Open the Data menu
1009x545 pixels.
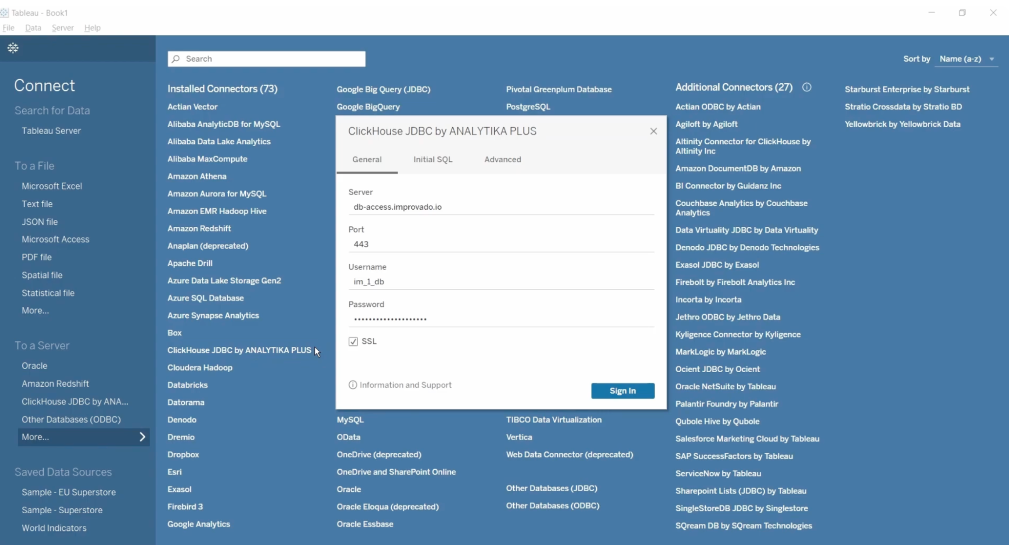[33, 28]
